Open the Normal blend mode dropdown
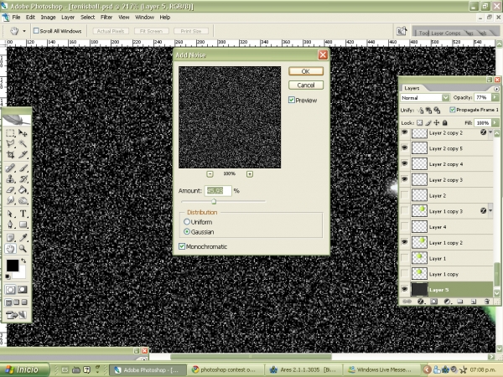Screen dimensions: 503x377 pyautogui.click(x=446, y=97)
